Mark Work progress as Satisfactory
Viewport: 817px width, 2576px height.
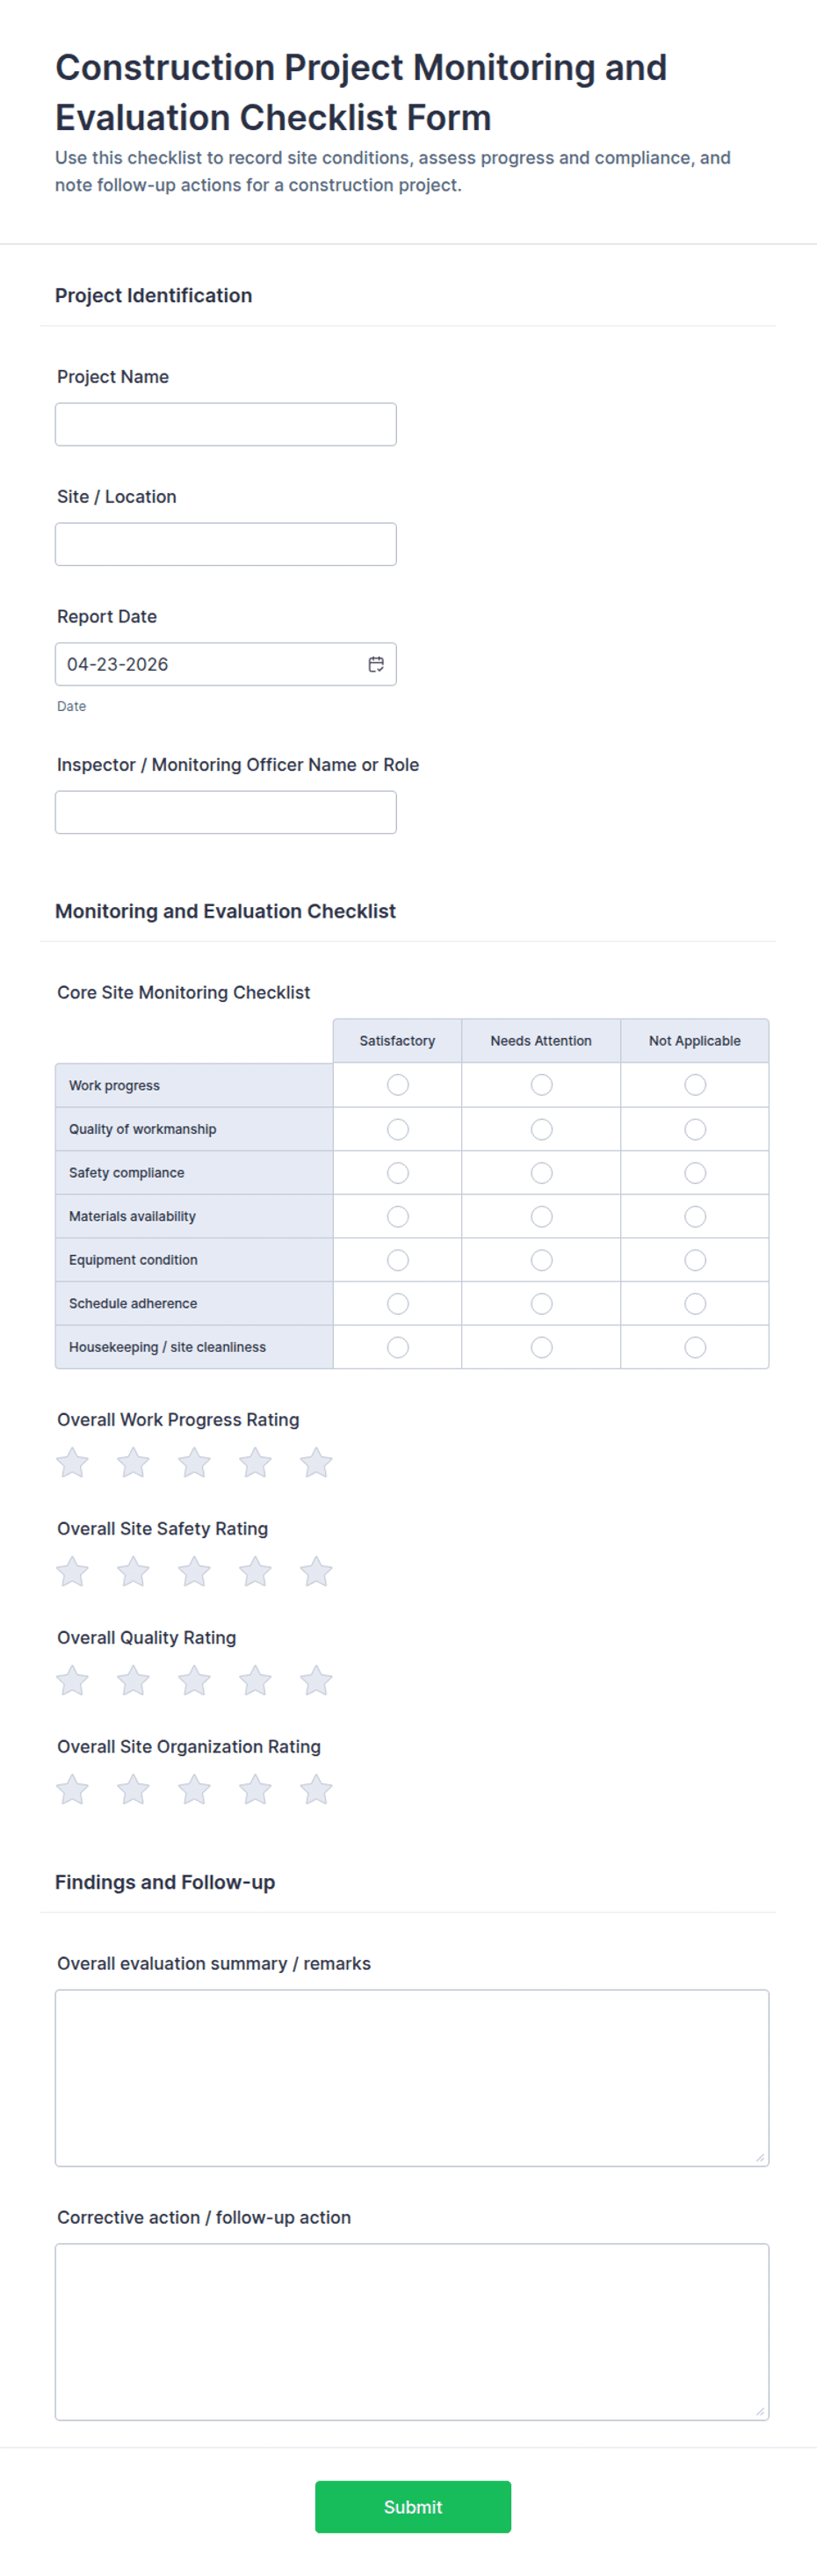(x=398, y=1085)
